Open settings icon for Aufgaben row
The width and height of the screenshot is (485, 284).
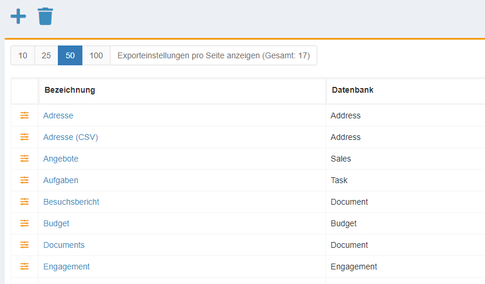point(25,180)
